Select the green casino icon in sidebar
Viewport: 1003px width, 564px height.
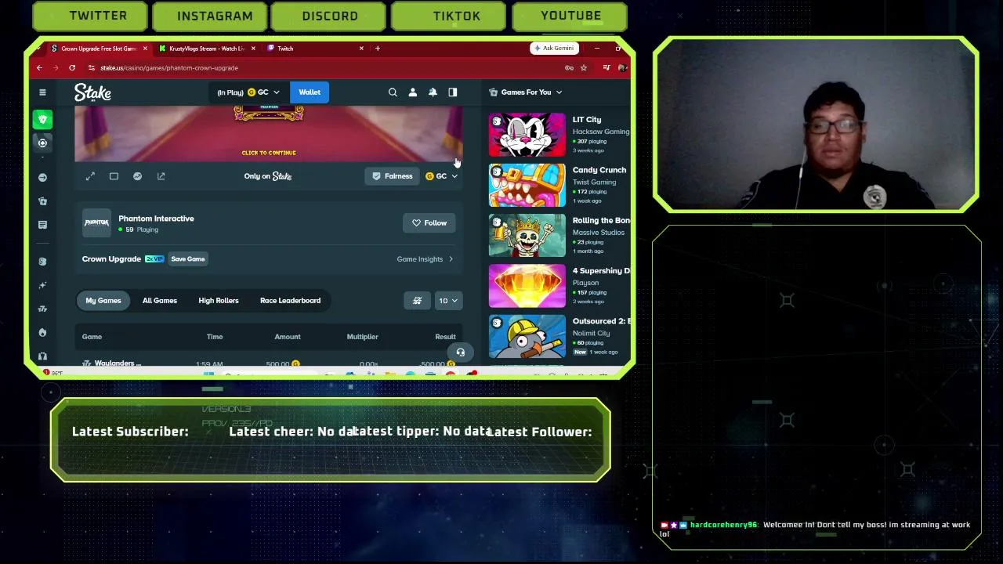[43, 119]
